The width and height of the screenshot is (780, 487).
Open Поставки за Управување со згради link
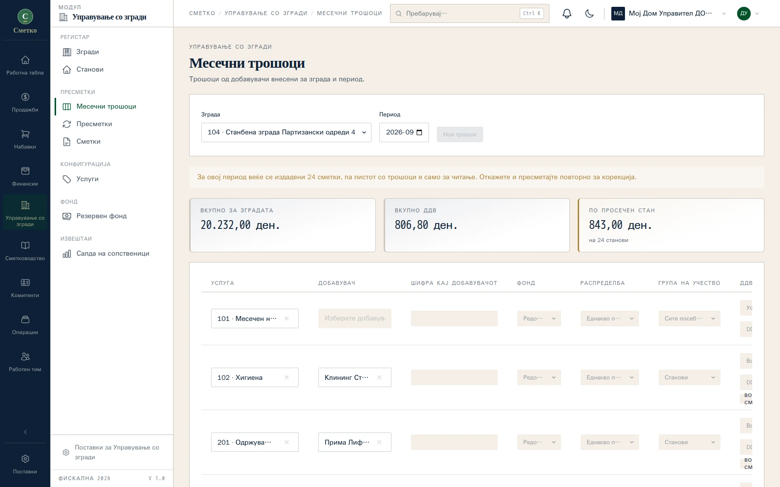pyautogui.click(x=112, y=452)
